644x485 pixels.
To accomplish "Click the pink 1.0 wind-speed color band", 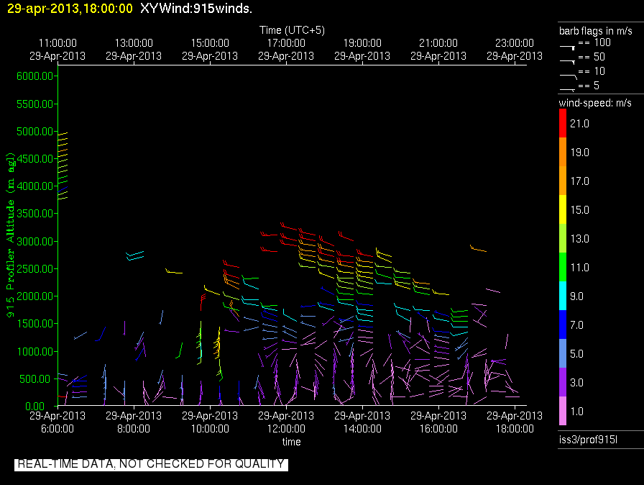I will point(563,411).
